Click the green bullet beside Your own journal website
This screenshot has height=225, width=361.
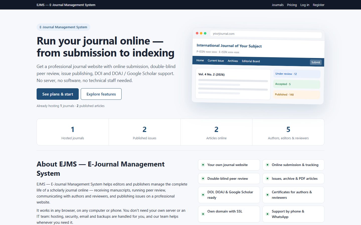click(203, 165)
